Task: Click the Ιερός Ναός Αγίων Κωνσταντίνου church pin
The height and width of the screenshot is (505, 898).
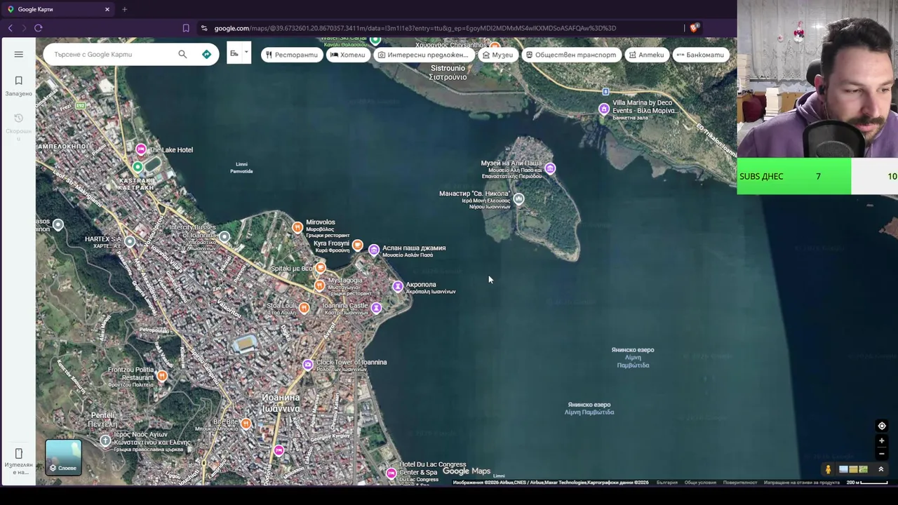Action: (105, 440)
